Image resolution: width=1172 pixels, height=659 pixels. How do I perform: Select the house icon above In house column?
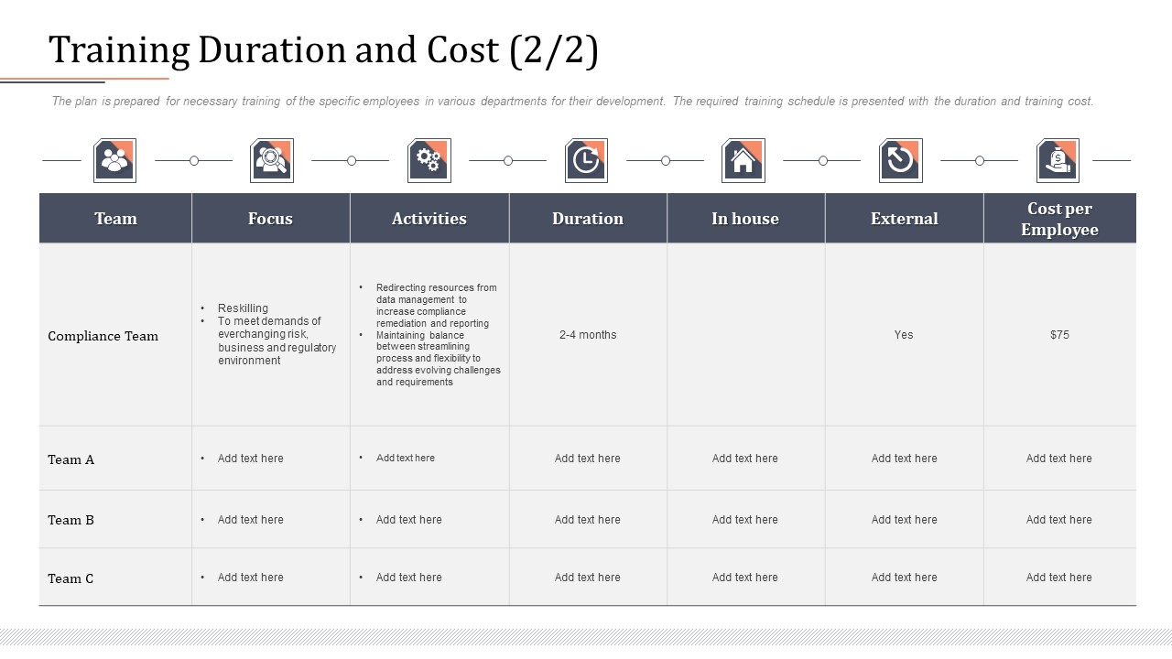point(743,160)
